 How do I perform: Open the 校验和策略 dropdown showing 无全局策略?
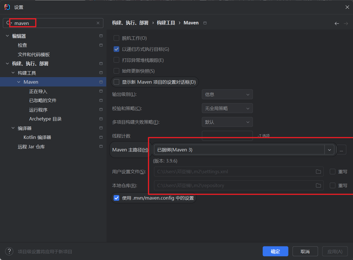[227, 108]
